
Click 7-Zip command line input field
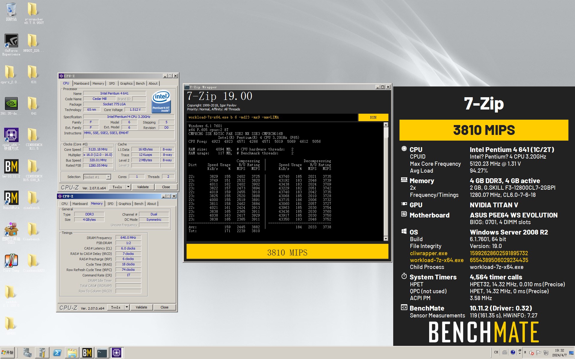click(x=272, y=117)
